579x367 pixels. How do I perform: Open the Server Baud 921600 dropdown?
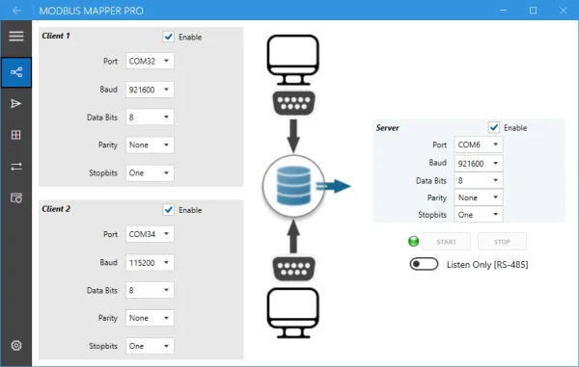click(479, 163)
